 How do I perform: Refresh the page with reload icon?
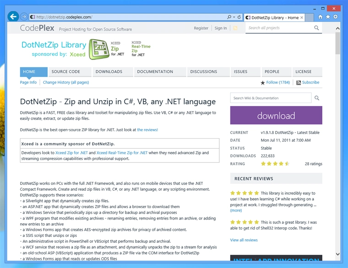[x=239, y=17]
